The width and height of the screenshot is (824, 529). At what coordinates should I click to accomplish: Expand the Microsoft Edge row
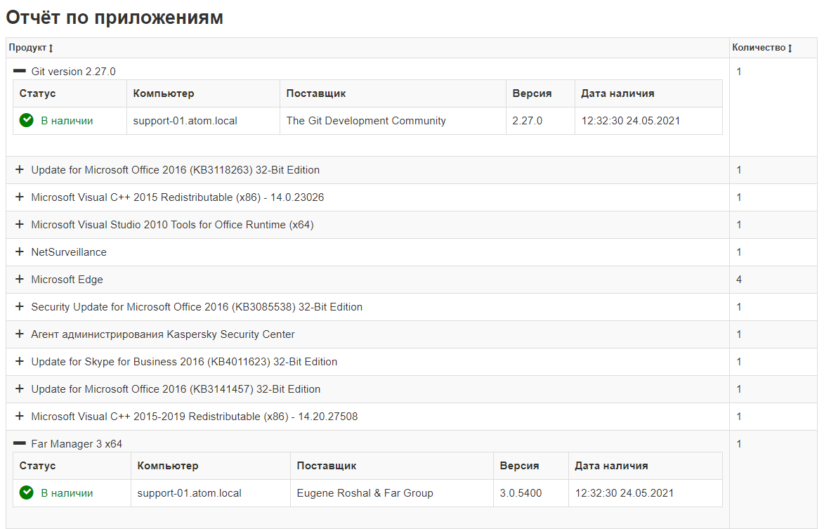pyautogui.click(x=20, y=280)
